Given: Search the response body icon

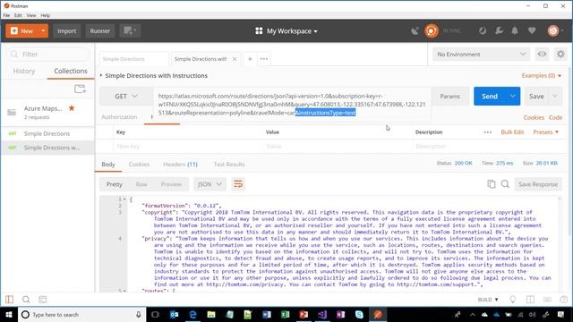Looking at the screenshot, I should [505, 184].
